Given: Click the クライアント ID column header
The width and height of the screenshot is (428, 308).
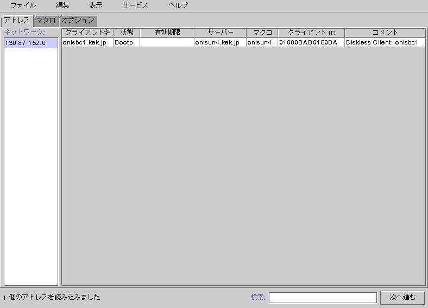Looking at the screenshot, I should point(311,33).
